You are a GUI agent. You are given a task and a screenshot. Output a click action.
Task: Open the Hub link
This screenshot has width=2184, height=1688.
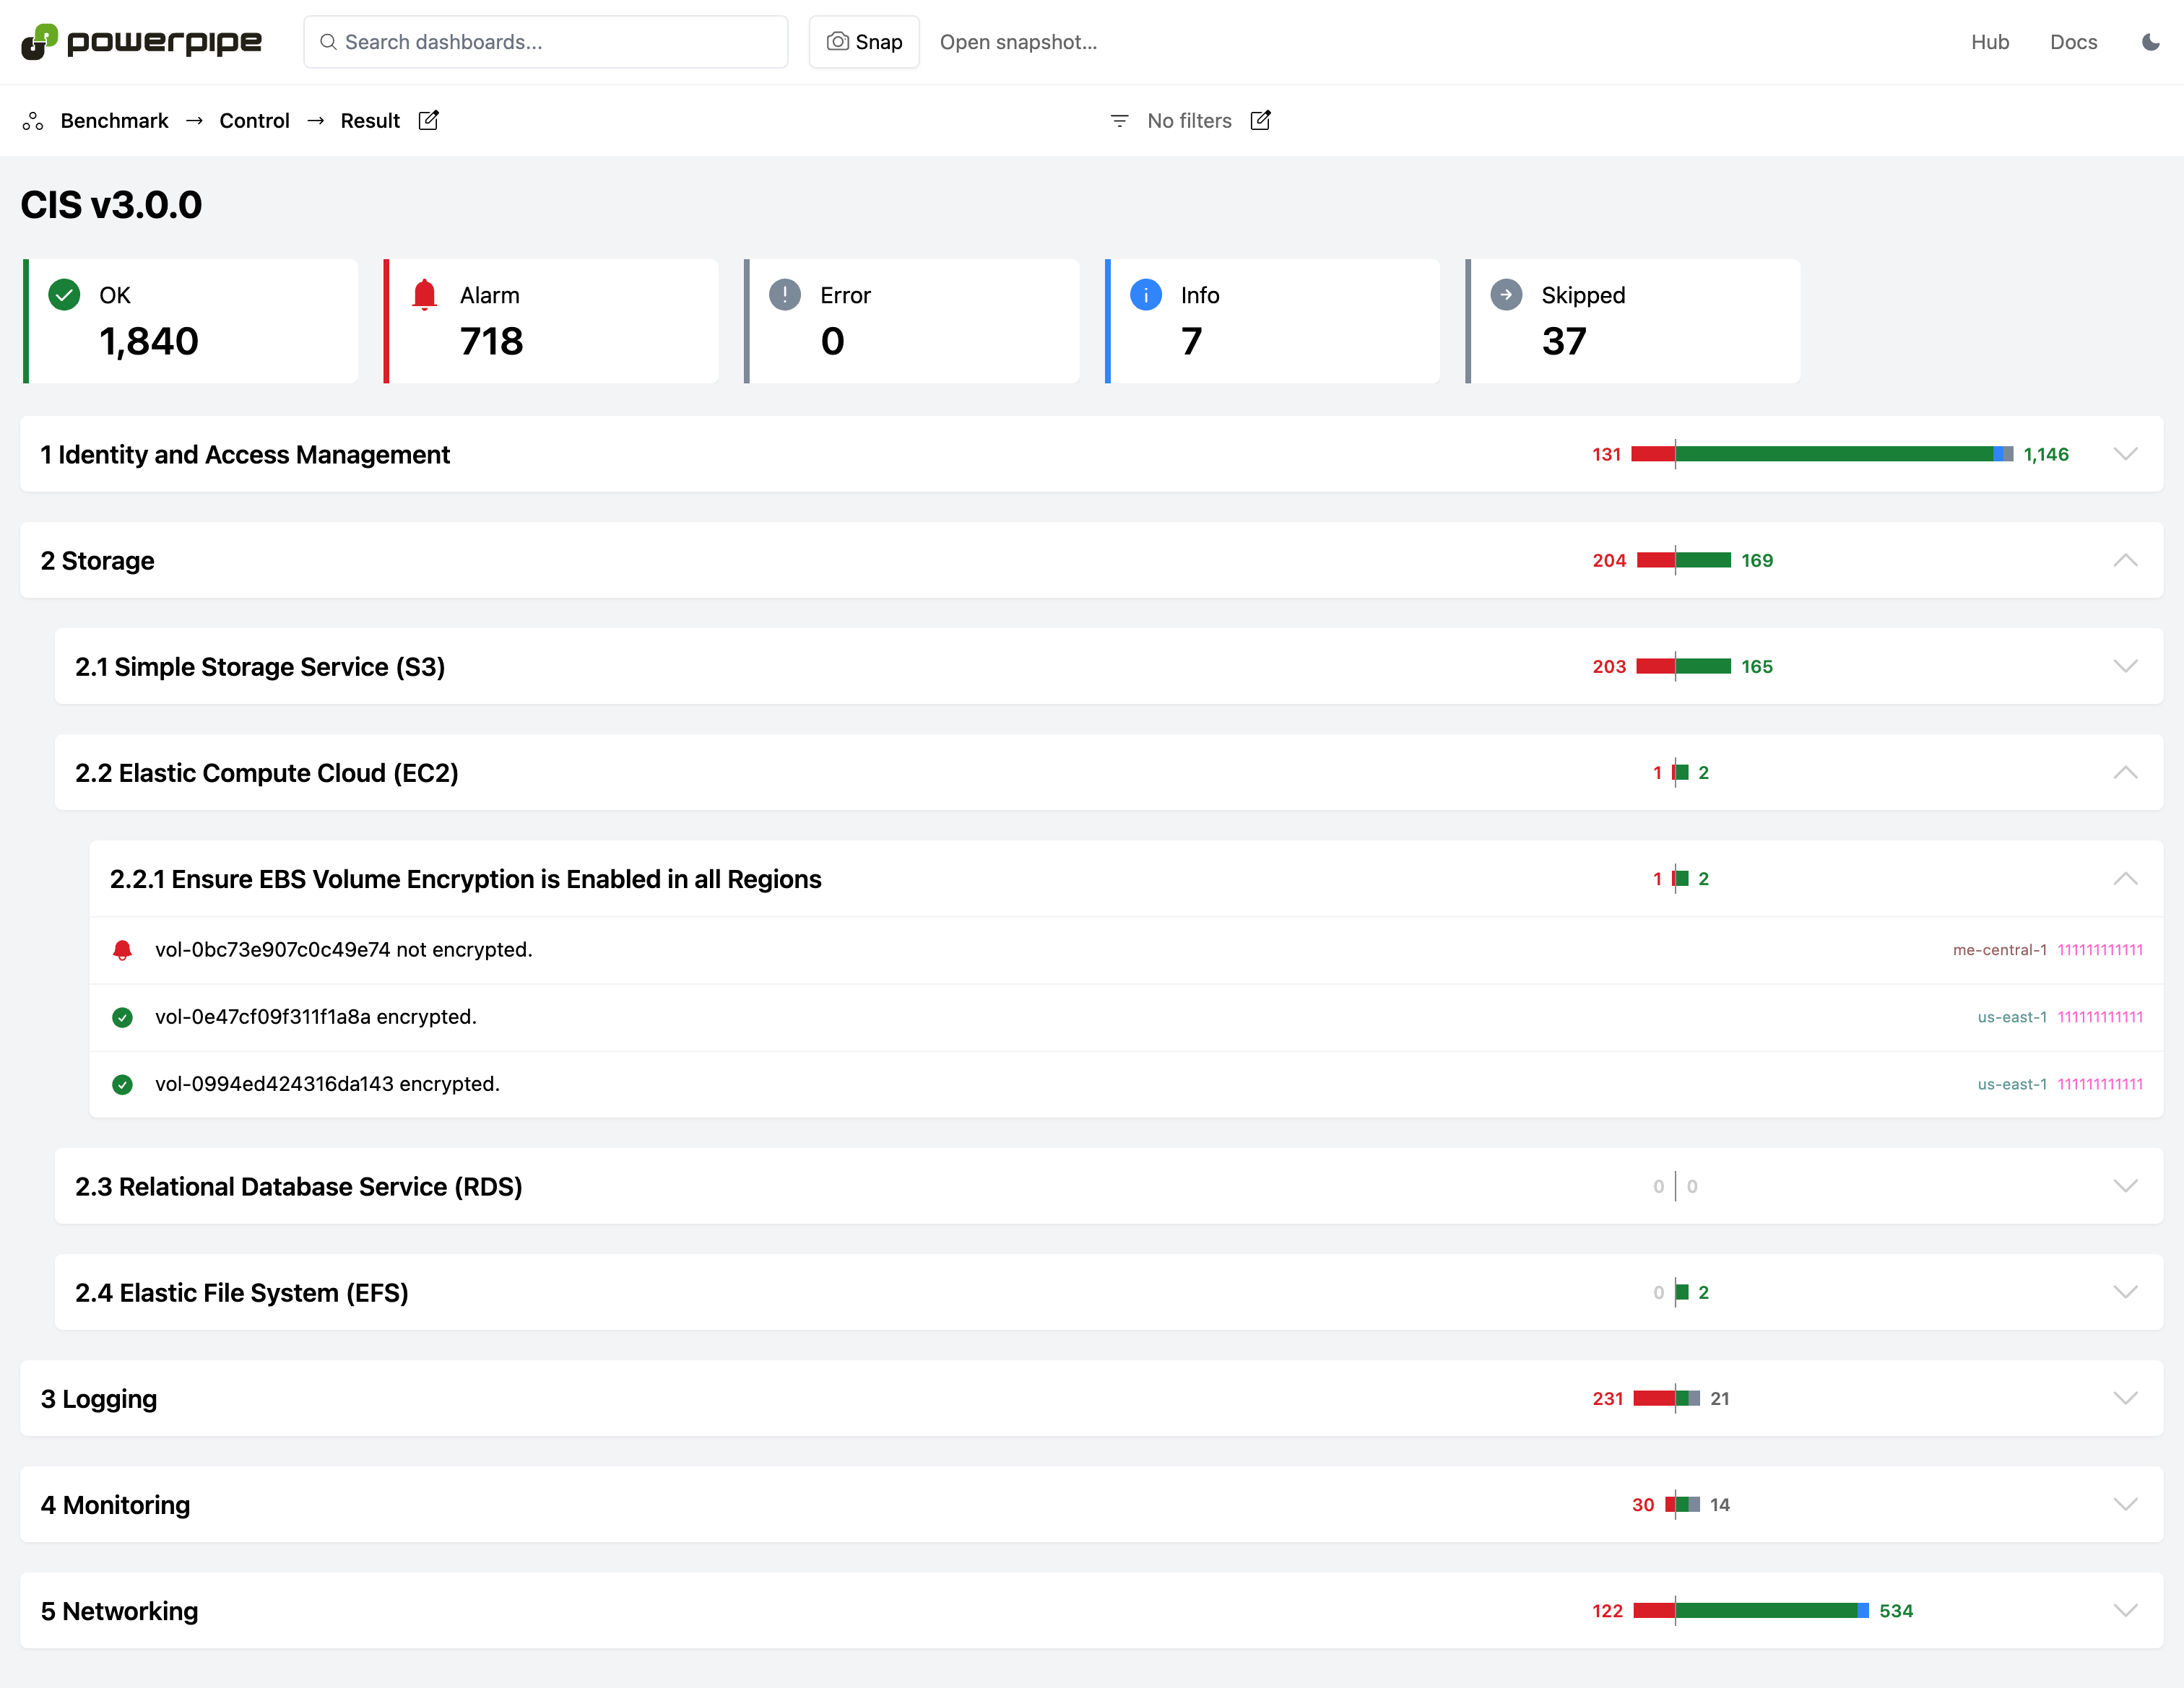point(1989,42)
